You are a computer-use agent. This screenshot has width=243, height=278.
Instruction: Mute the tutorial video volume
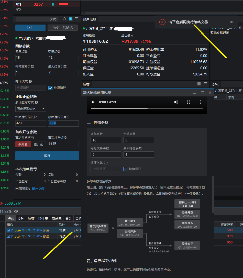pos(176,102)
